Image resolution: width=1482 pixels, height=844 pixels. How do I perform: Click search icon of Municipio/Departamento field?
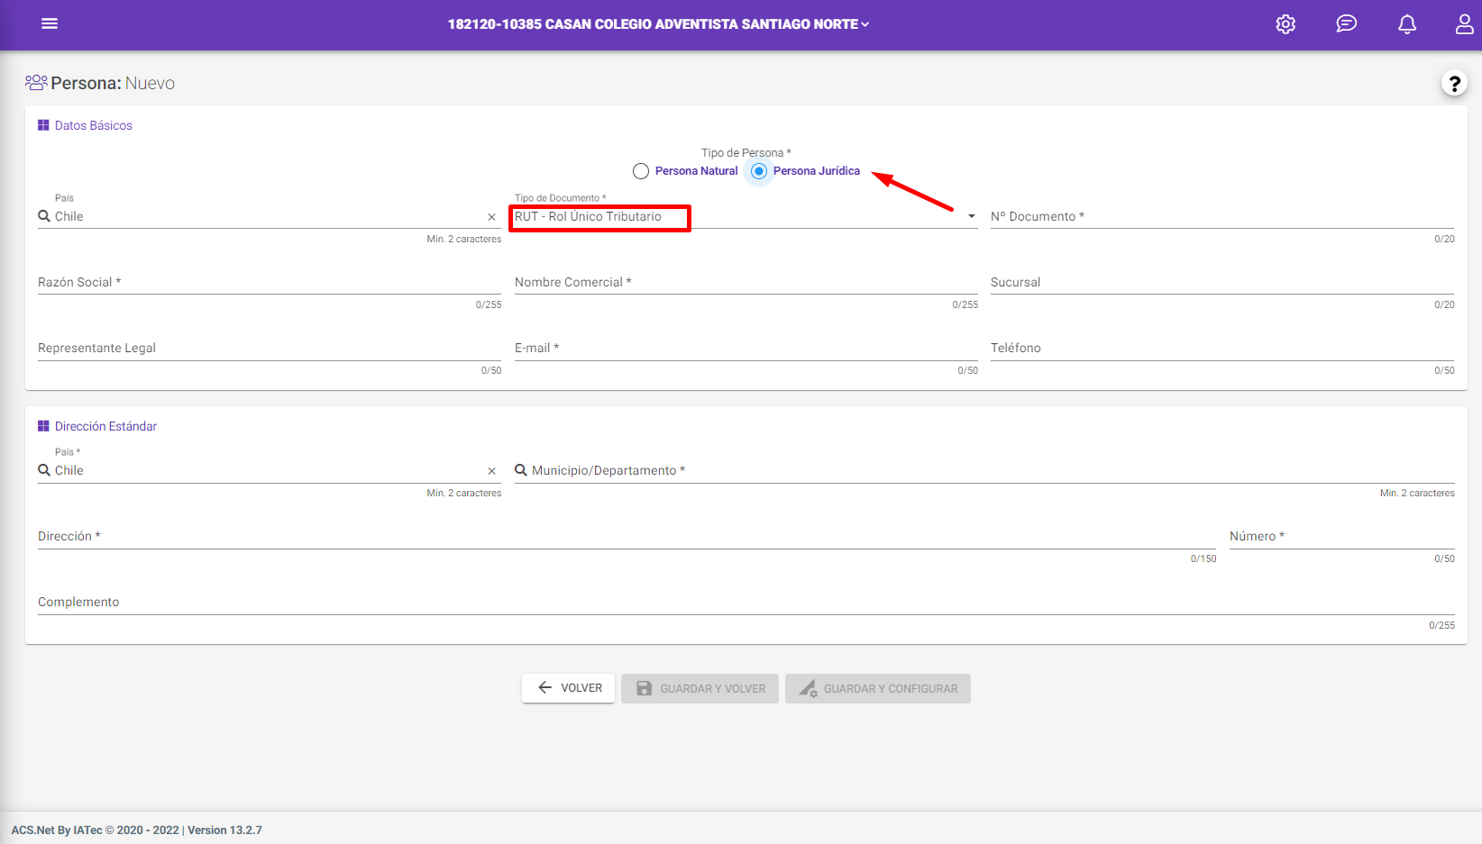pos(521,470)
